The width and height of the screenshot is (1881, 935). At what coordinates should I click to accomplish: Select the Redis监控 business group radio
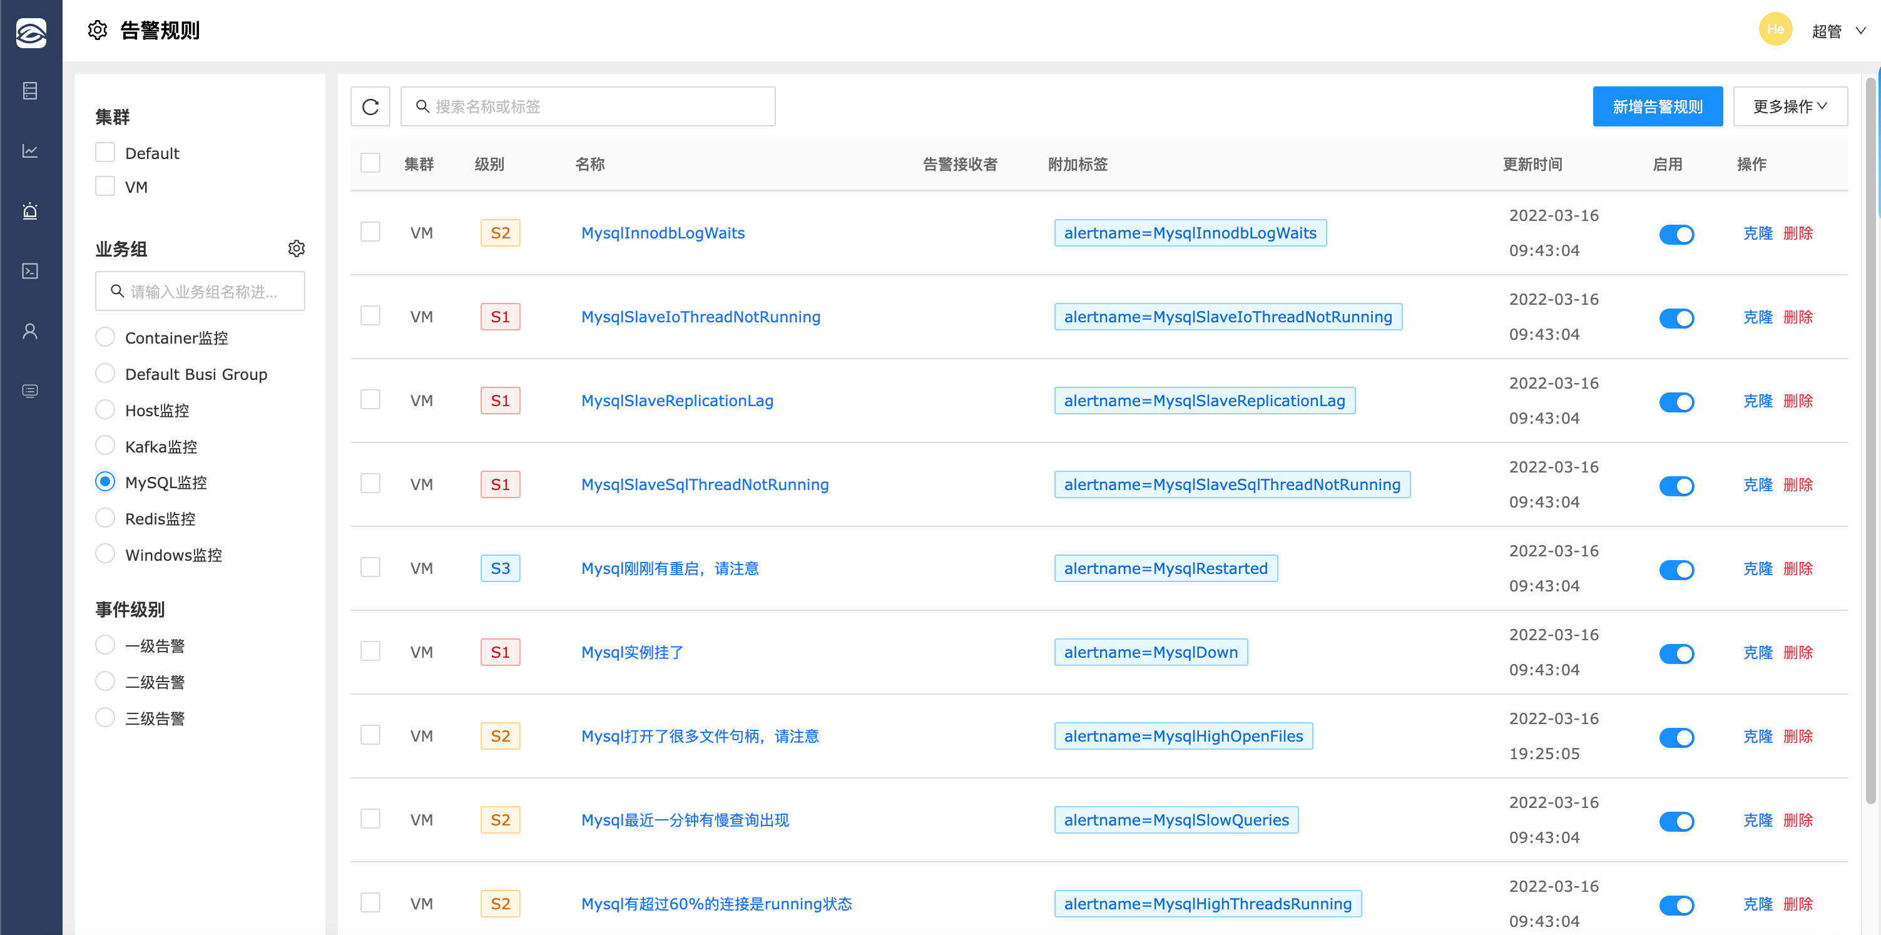tap(105, 518)
